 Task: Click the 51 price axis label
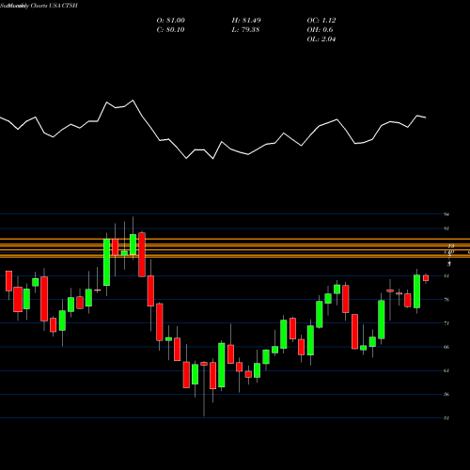[x=446, y=418]
